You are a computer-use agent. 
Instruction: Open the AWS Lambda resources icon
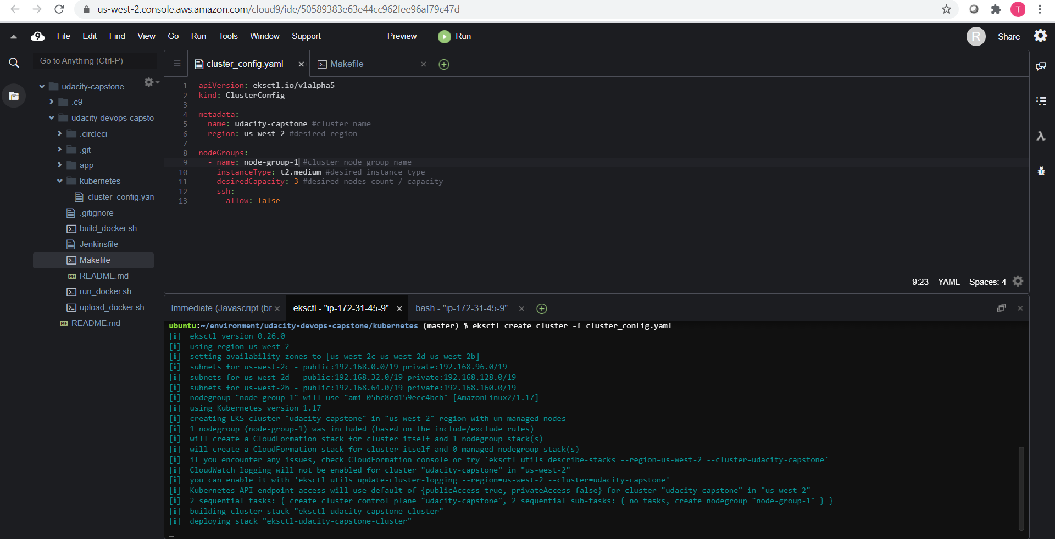point(1041,136)
